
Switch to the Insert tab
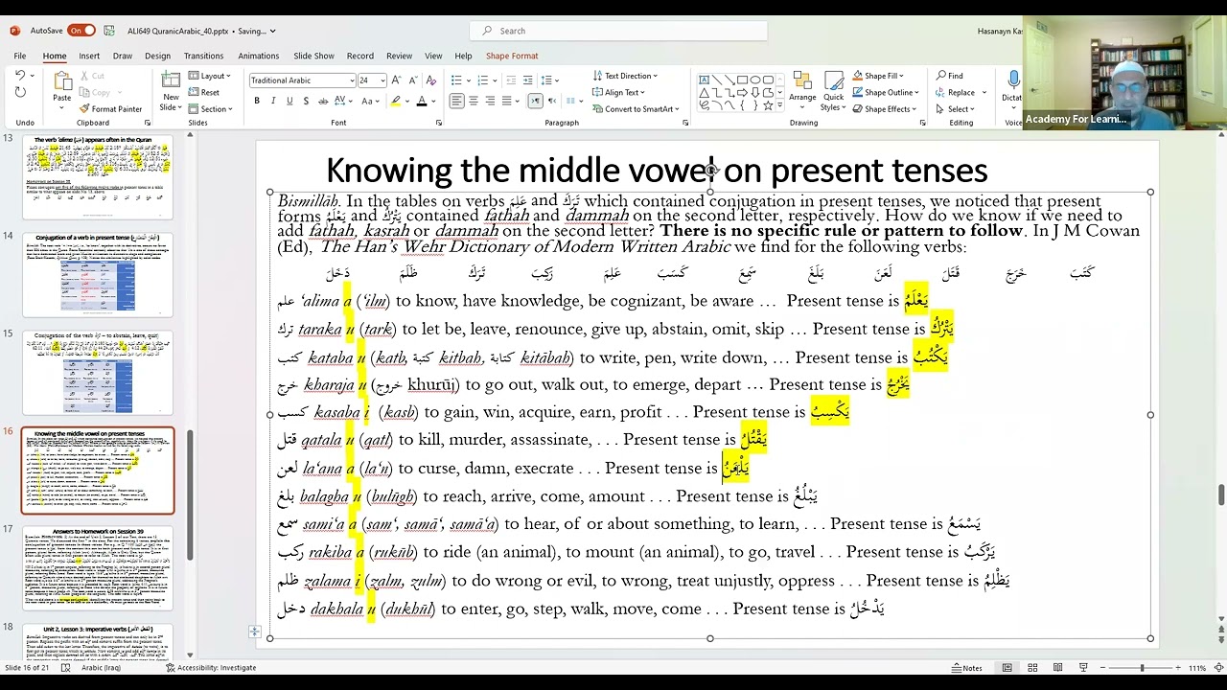[89, 56]
